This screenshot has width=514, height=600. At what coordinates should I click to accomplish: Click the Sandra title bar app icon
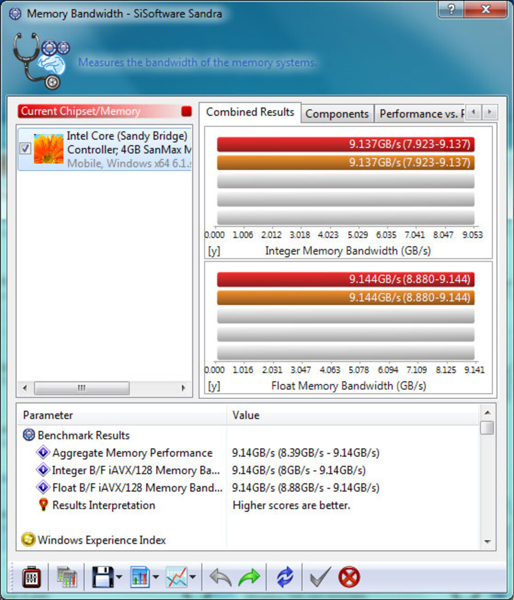(x=15, y=14)
